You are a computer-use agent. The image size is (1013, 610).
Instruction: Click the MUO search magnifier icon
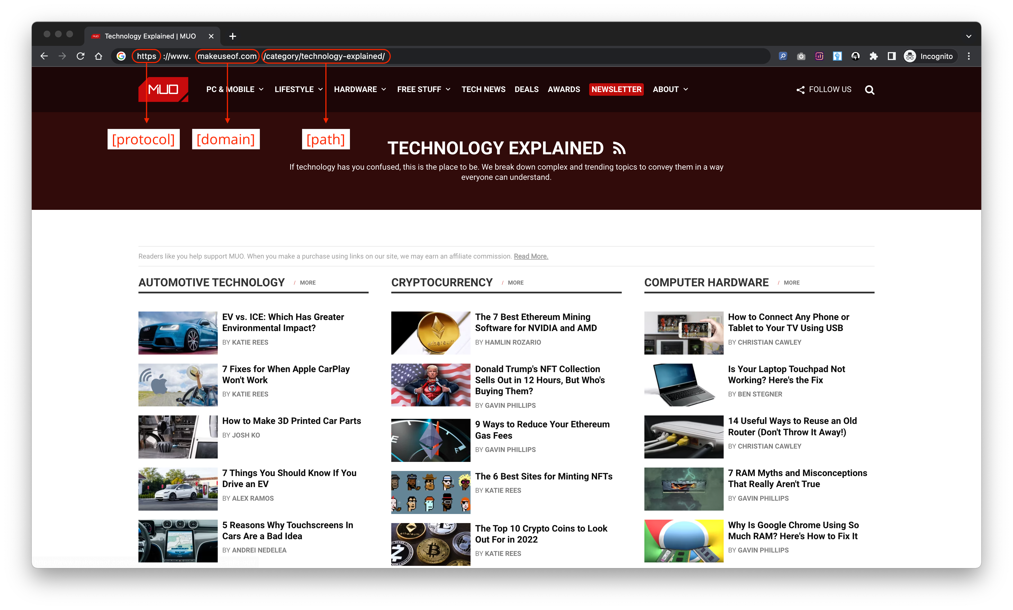(869, 89)
